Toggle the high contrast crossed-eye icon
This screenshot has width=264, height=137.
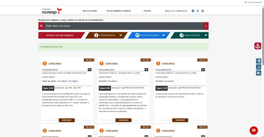click(x=258, y=73)
